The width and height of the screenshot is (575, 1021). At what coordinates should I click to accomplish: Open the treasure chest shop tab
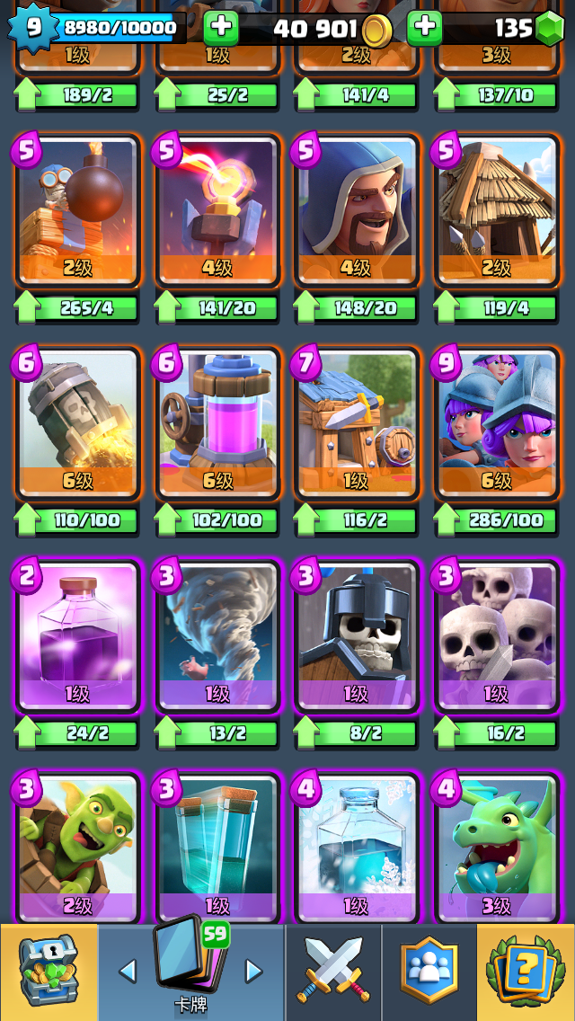coord(49,972)
